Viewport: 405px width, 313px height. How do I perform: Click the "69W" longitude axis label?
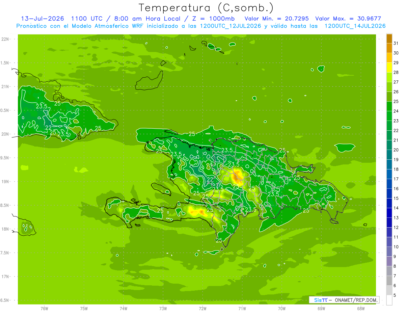click(321, 309)
